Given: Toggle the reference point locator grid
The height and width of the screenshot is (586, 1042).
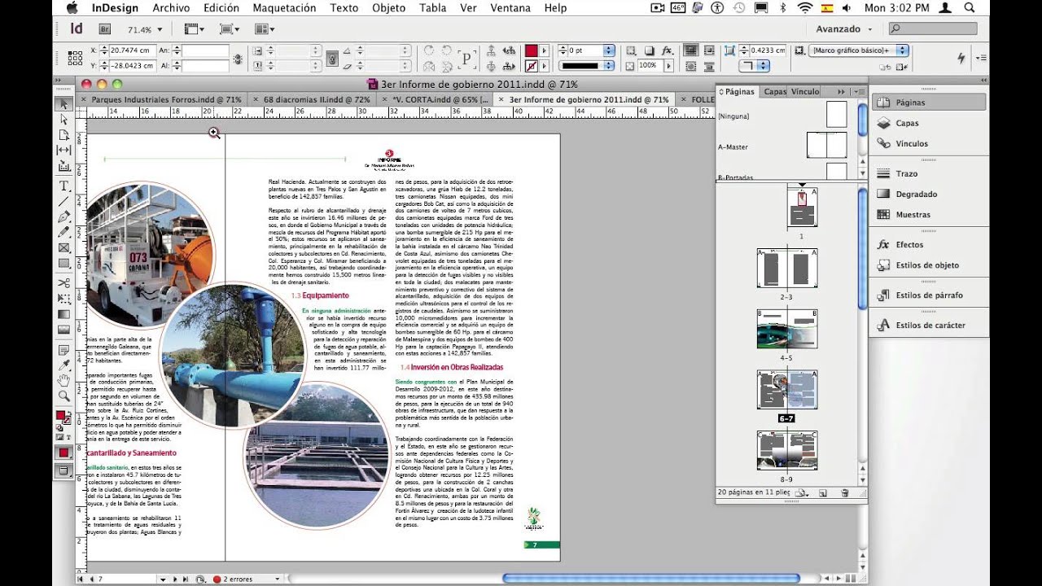Looking at the screenshot, I should tap(75, 58).
